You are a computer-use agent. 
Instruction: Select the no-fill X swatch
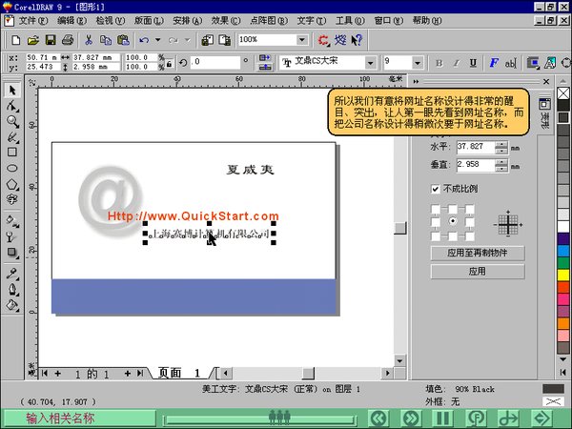click(x=563, y=93)
